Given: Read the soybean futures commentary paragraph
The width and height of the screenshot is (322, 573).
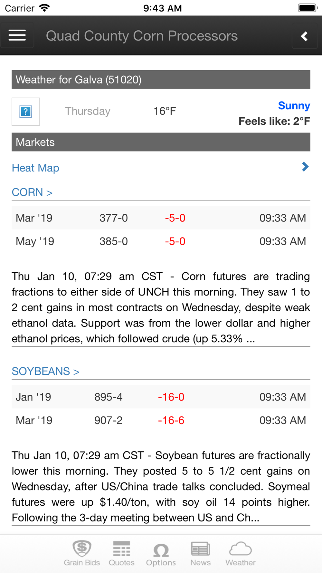Looking at the screenshot, I should [161, 486].
